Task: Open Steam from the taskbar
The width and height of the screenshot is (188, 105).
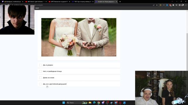Action: (x=112, y=103)
